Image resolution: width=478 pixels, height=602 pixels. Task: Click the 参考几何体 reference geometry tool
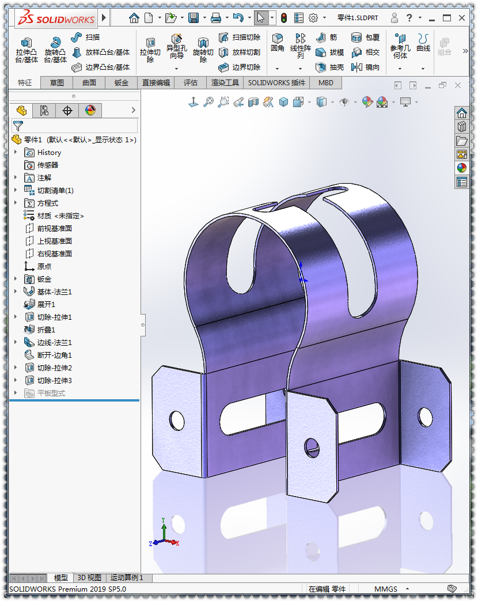[x=400, y=46]
